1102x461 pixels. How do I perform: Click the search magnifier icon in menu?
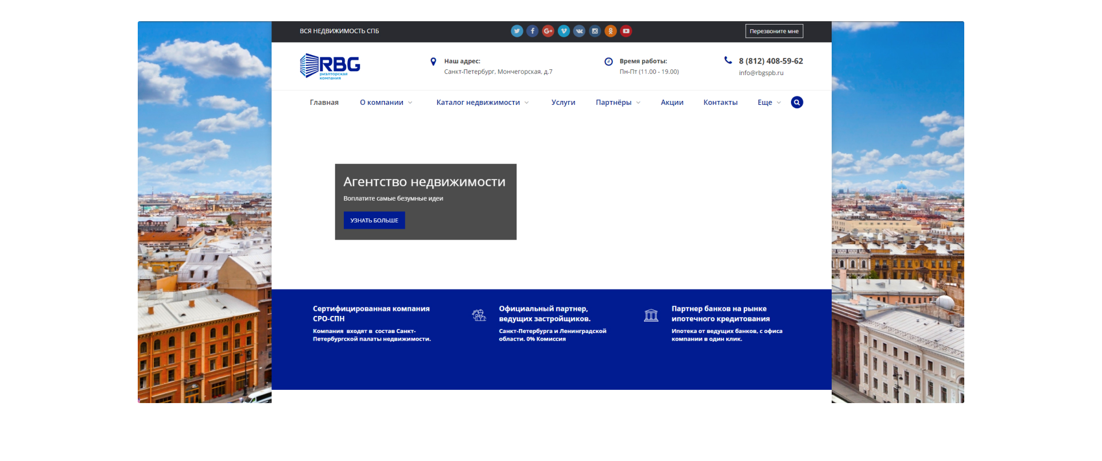click(x=797, y=103)
